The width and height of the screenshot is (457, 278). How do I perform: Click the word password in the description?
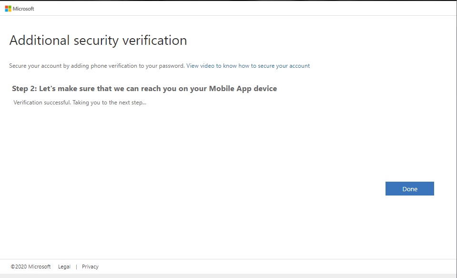click(x=172, y=66)
